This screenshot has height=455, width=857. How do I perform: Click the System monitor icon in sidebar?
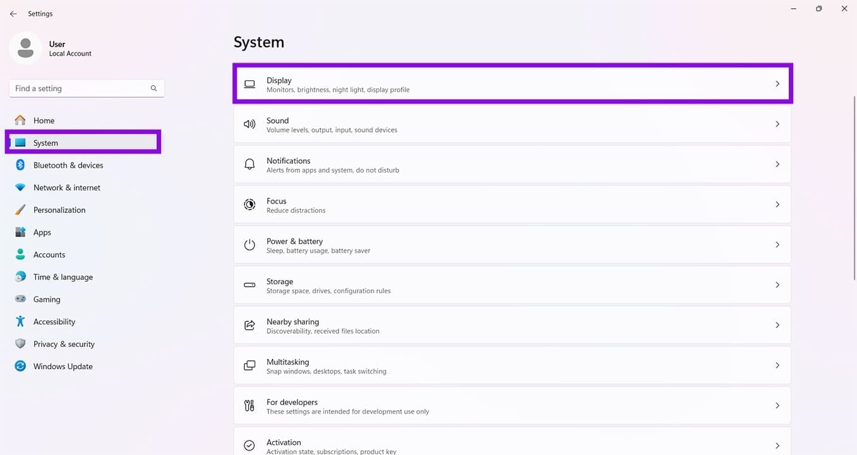coord(20,143)
